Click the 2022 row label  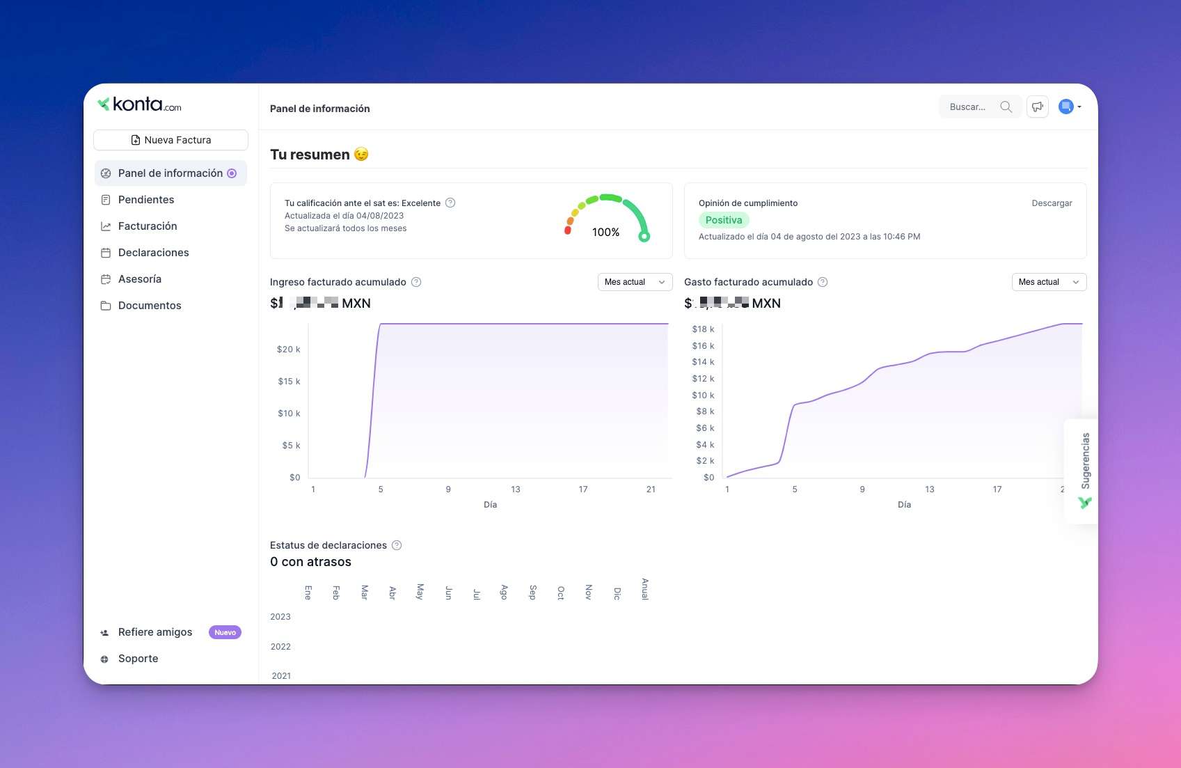[280, 647]
